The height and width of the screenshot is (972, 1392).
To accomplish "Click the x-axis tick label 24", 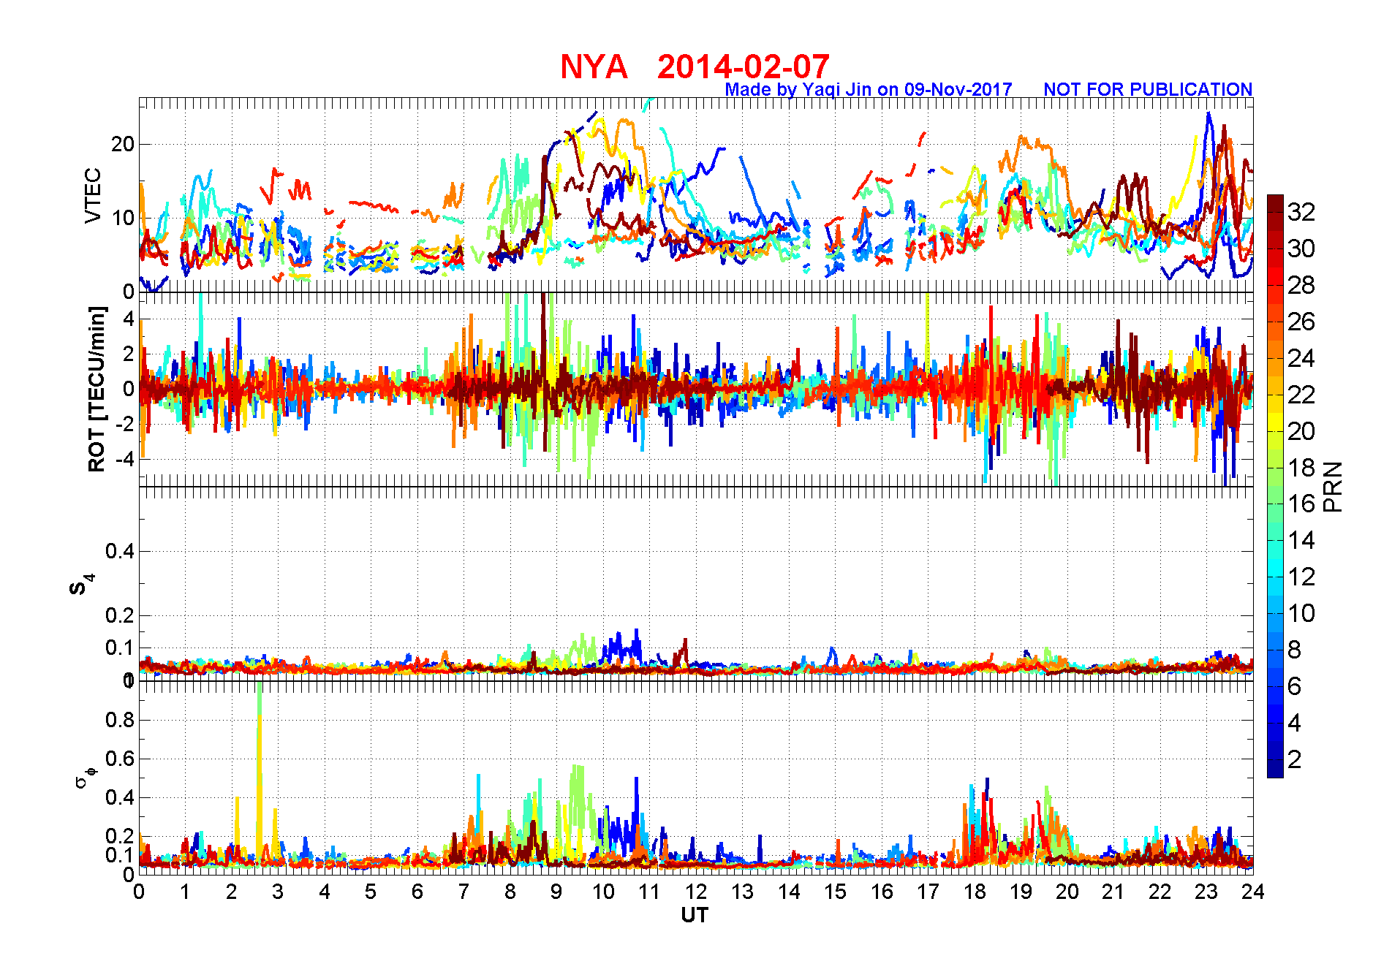I will pos(1252,892).
